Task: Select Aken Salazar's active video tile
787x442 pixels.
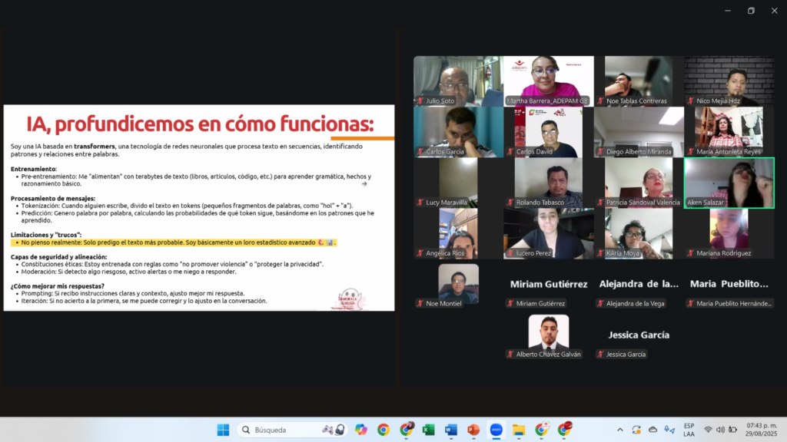Action: click(x=729, y=183)
